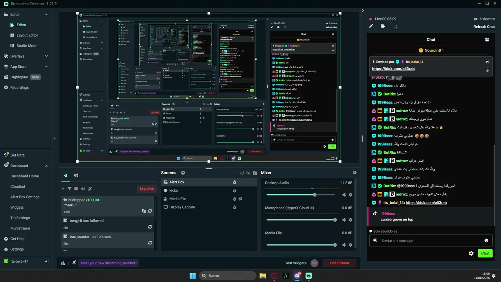Switch to Studio Mode

pos(27,46)
